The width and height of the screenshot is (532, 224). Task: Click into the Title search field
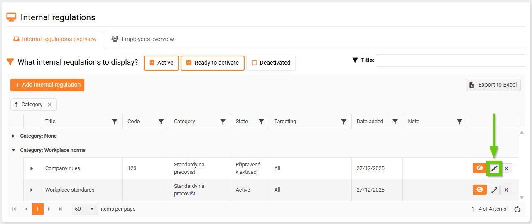[x=450, y=61]
